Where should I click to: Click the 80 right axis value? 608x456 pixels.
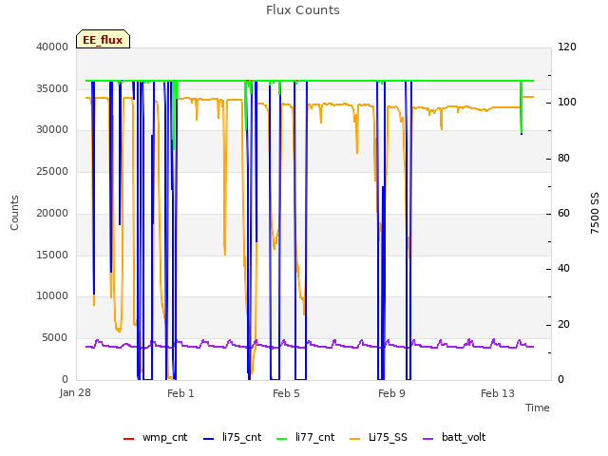(563, 159)
